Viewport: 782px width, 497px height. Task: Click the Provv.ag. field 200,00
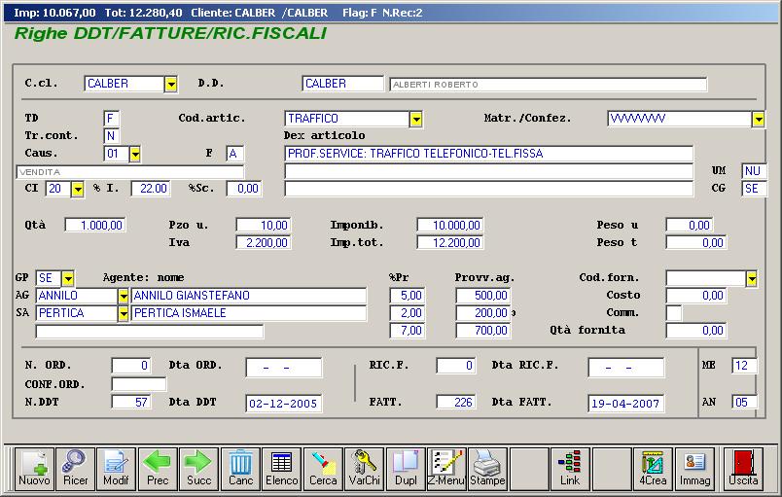[482, 313]
